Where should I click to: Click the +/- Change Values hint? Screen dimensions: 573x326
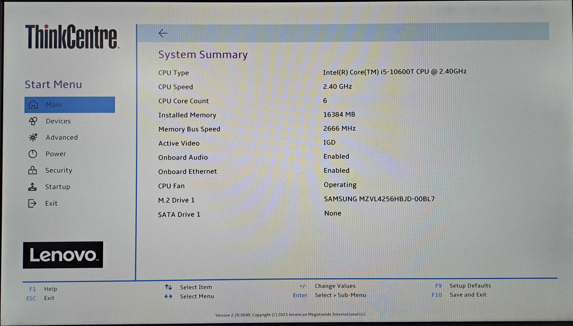(x=327, y=286)
